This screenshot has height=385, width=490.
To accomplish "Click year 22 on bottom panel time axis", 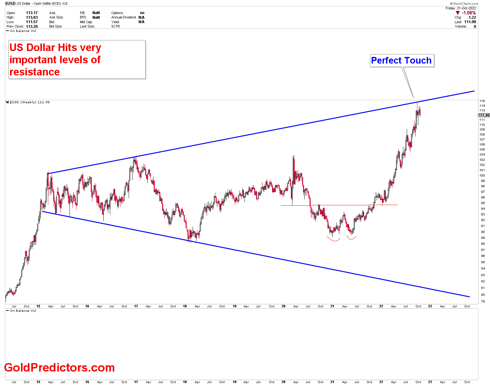I will point(381,382).
